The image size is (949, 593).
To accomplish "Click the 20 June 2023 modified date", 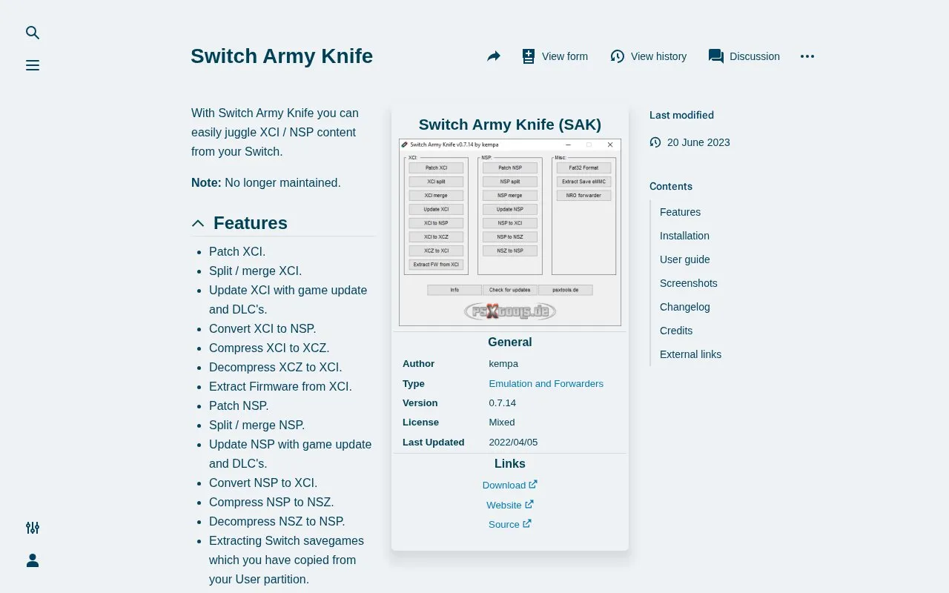I will (698, 142).
